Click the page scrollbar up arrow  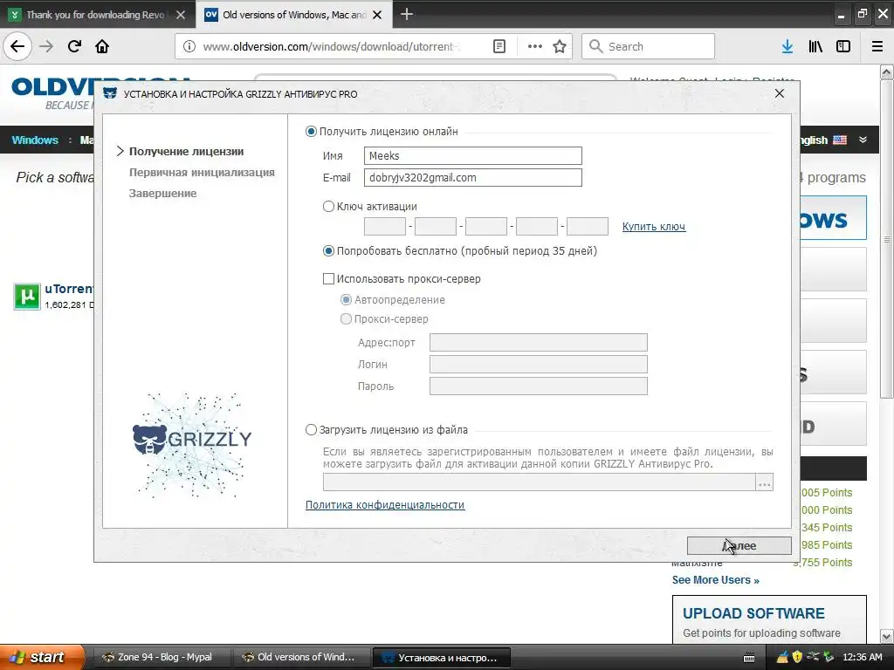pyautogui.click(x=886, y=72)
